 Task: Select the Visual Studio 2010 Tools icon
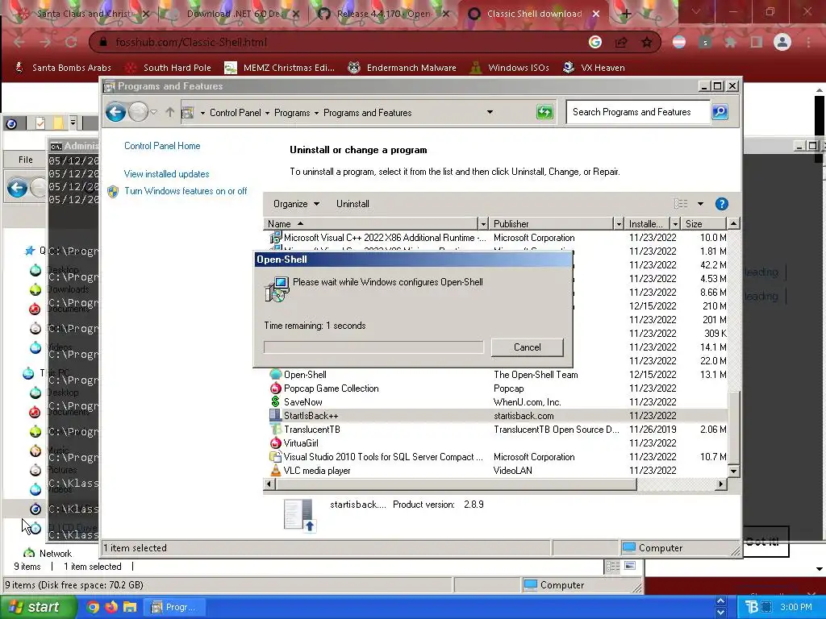point(276,456)
